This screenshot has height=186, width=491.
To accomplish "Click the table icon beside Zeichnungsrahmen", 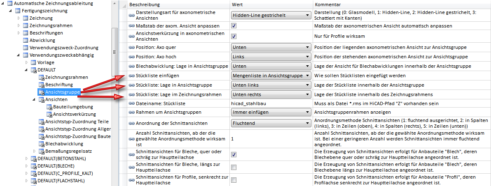I will (25, 25).
